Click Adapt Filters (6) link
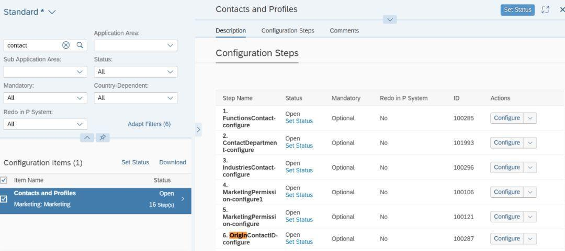 coord(149,124)
